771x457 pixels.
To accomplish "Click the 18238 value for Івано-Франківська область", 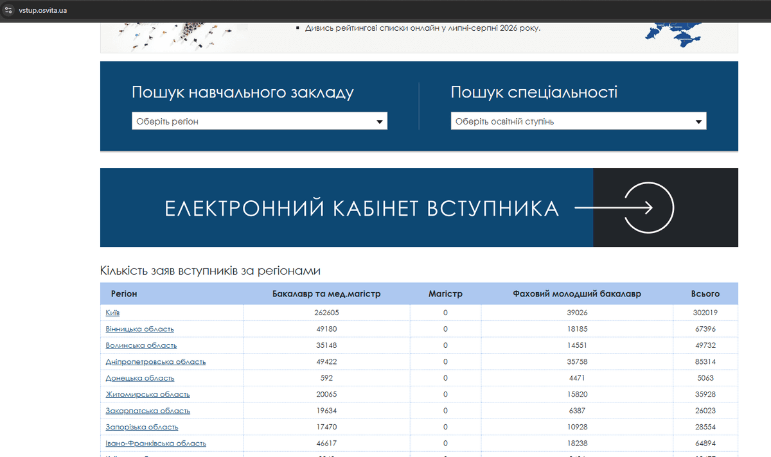I will 577,444.
